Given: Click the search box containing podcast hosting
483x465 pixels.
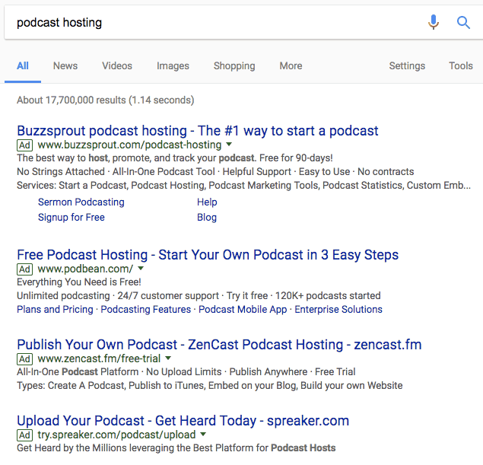Looking at the screenshot, I should coord(213,22).
